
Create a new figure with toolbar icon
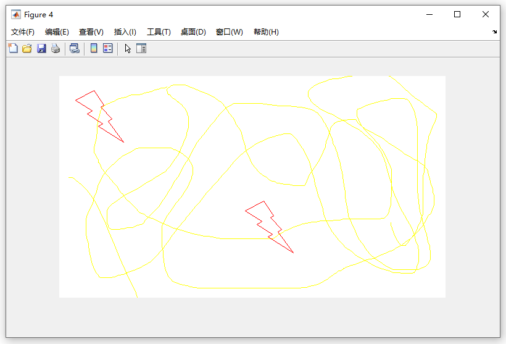[x=13, y=48]
